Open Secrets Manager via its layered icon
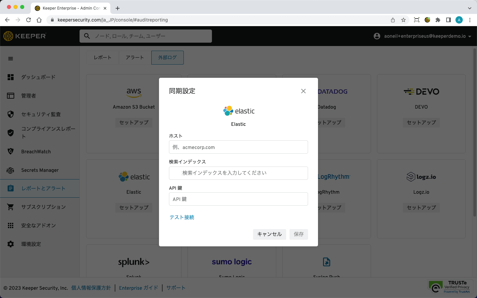The height and width of the screenshot is (298, 477). pos(11,170)
